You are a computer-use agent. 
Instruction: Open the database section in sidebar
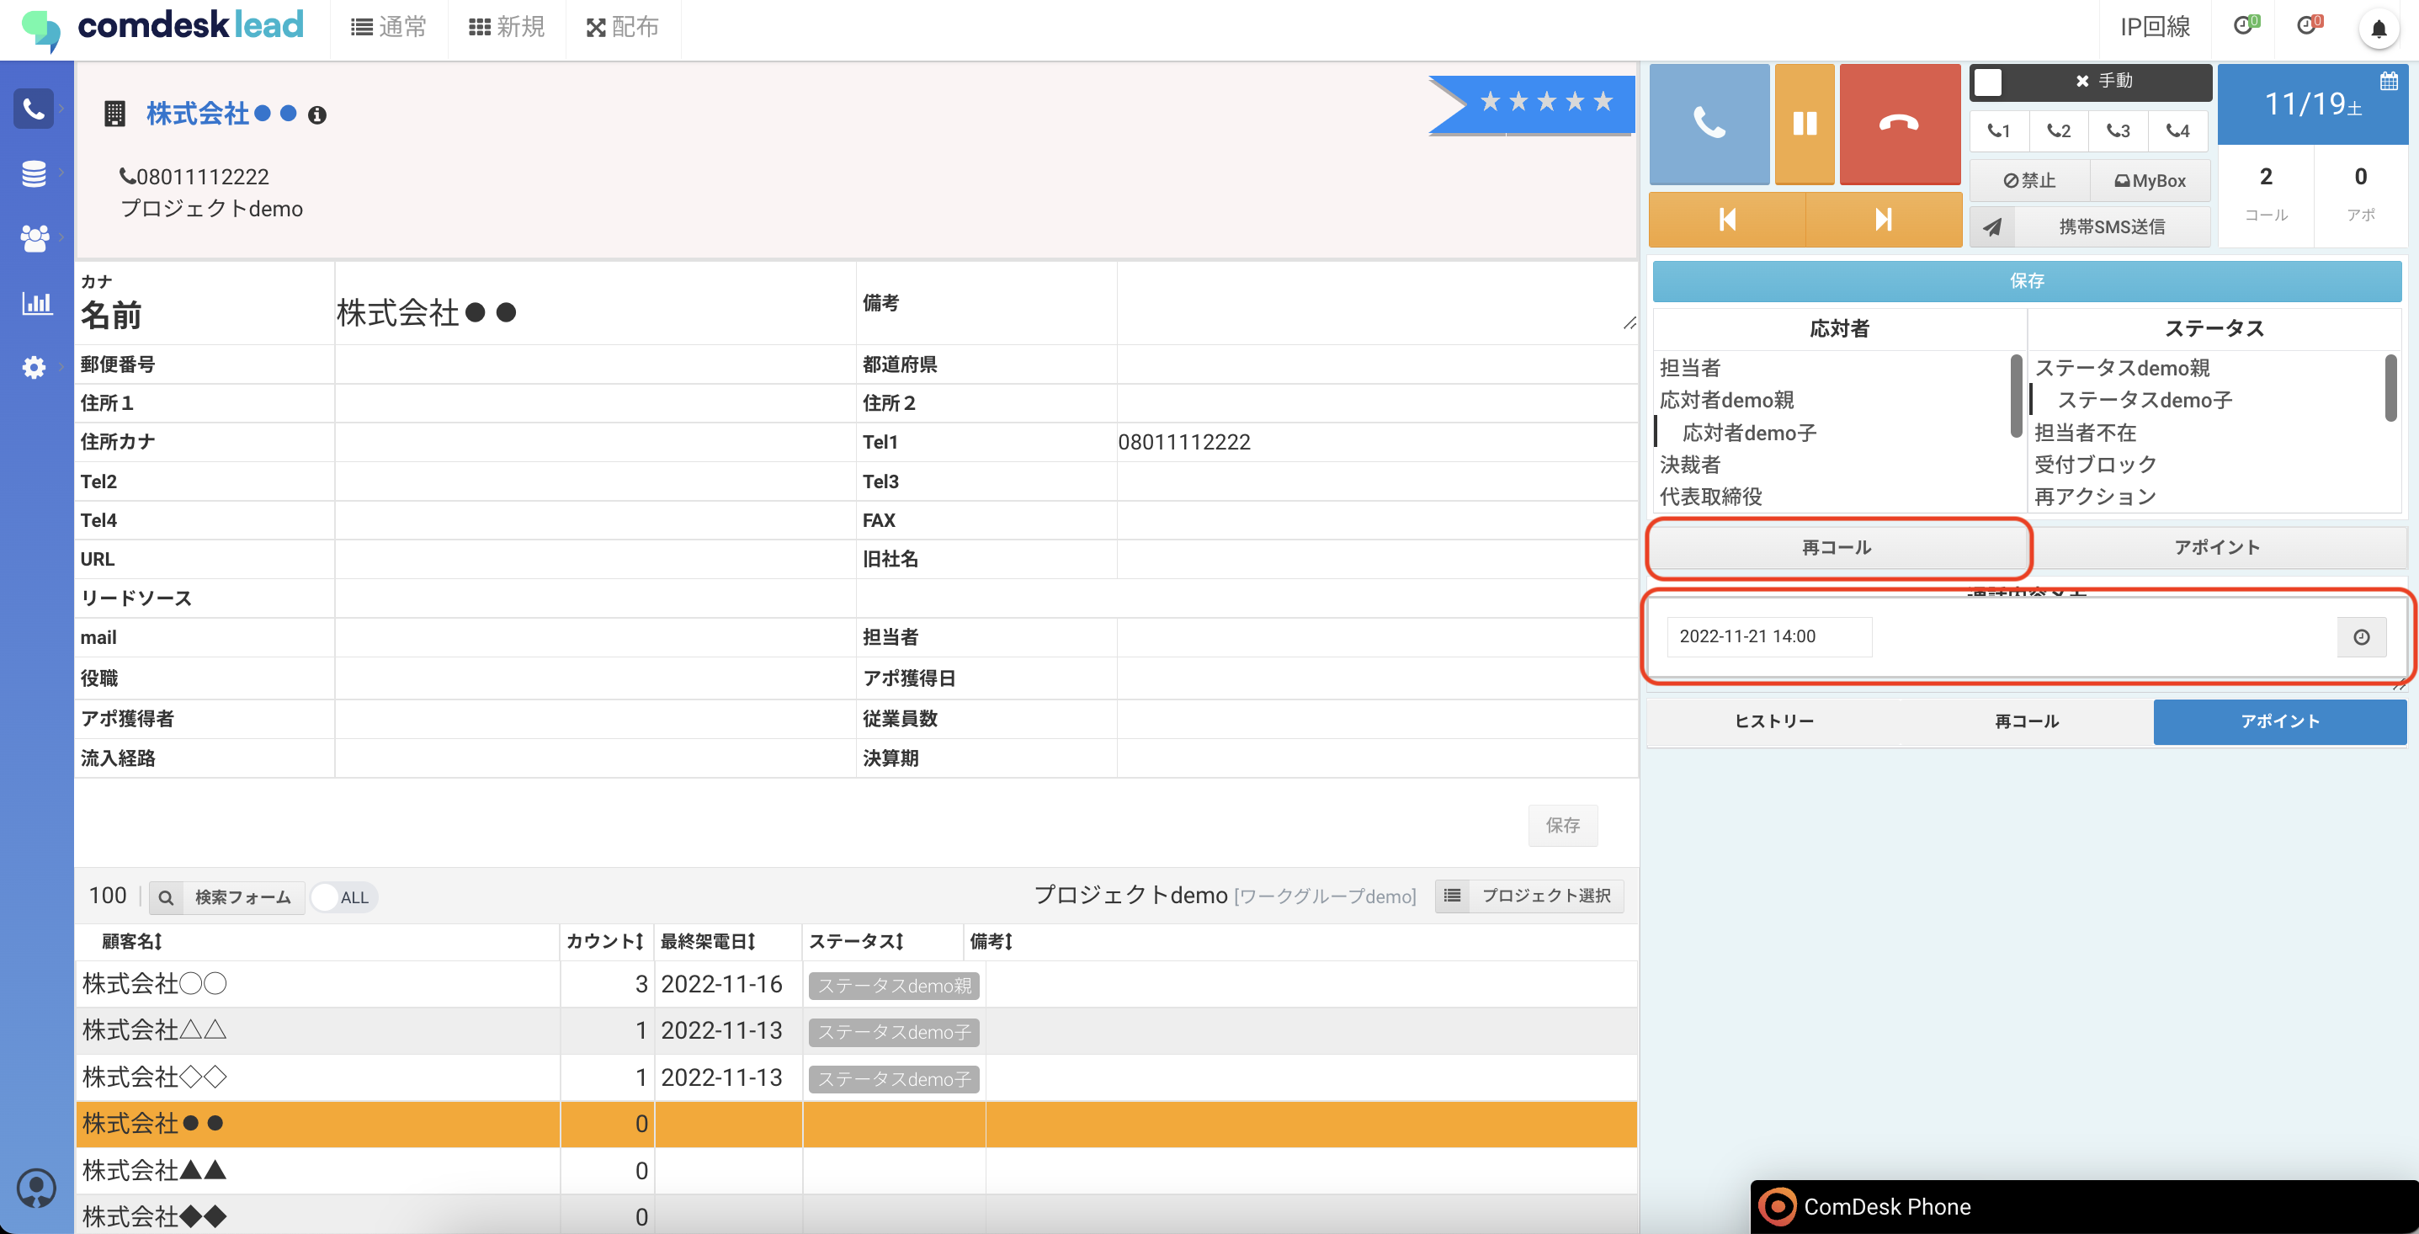(34, 173)
